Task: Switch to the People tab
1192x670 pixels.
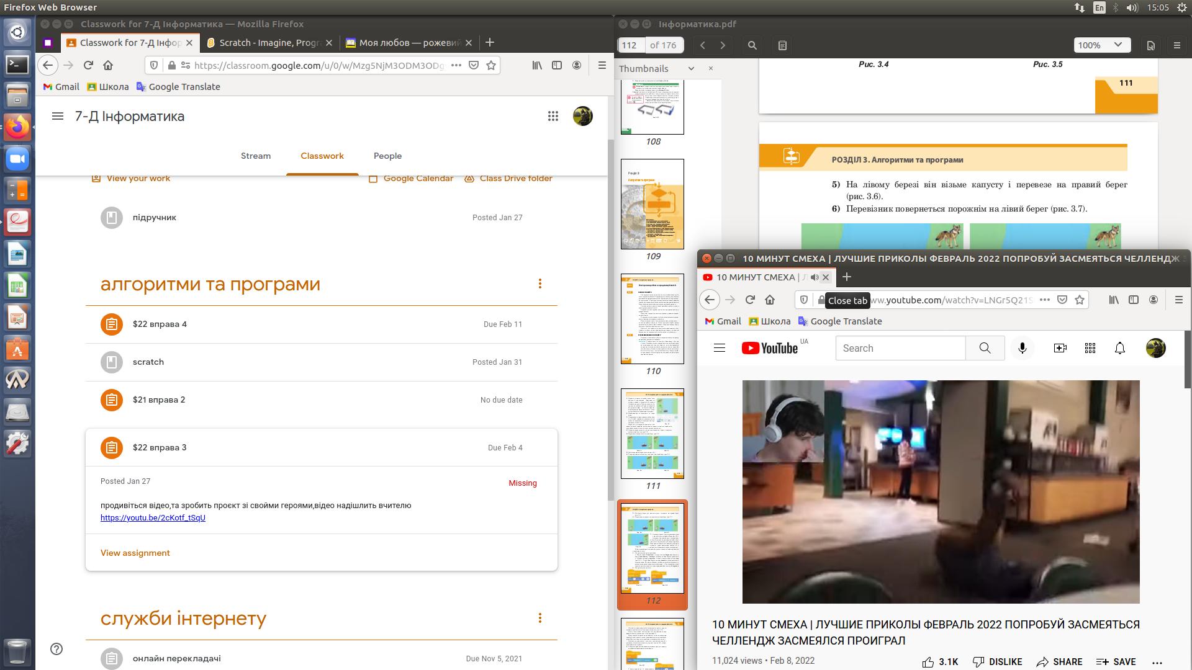Action: point(387,156)
